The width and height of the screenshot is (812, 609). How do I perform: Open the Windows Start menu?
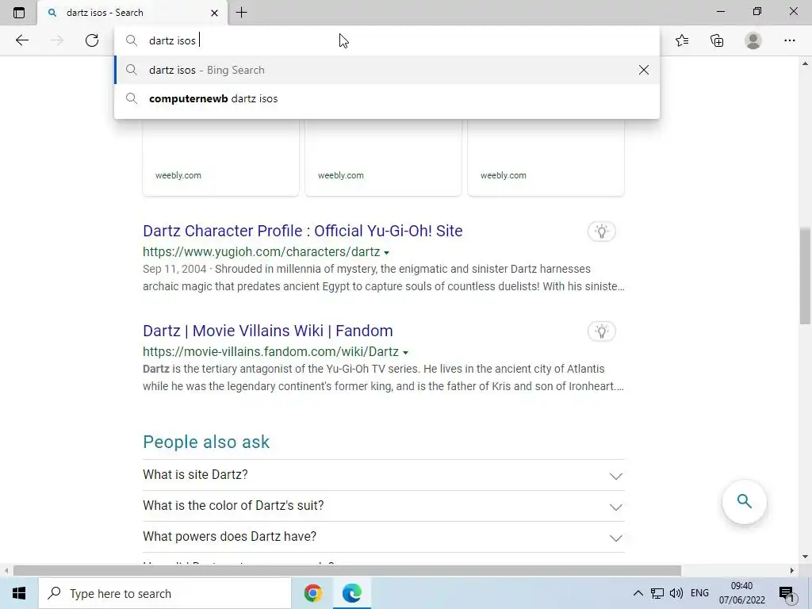19,593
